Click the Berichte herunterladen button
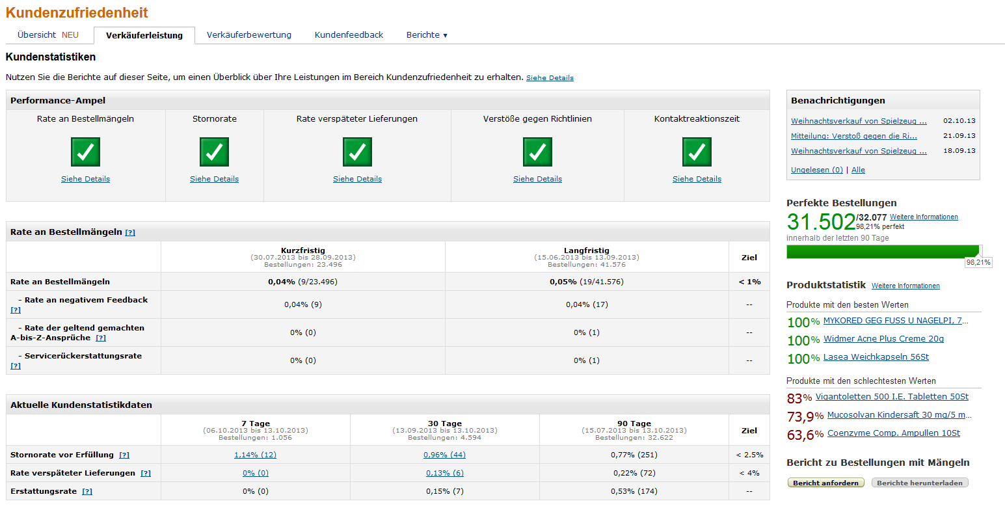This screenshot has height=512, width=1005. click(920, 483)
